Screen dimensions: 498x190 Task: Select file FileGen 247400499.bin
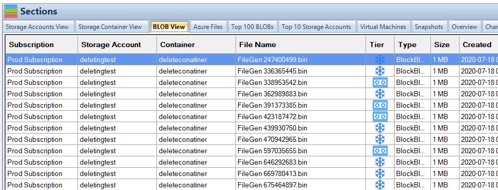(272, 60)
